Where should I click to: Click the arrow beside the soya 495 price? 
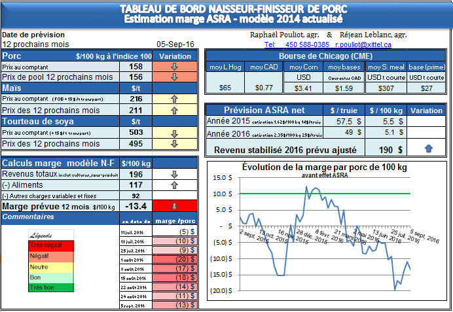point(174,144)
